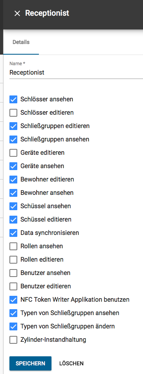Uncheck Bewohner editieren

[13, 180]
